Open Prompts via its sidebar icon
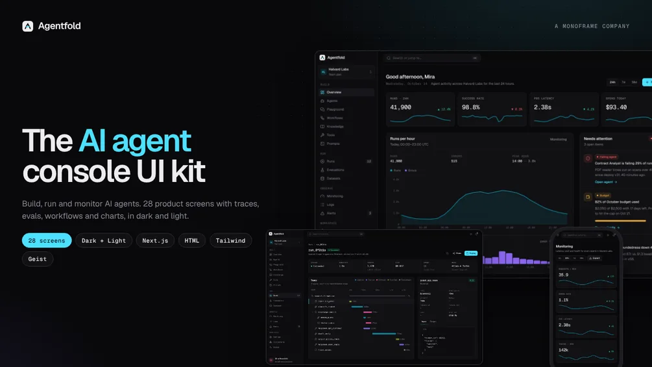 [322, 144]
